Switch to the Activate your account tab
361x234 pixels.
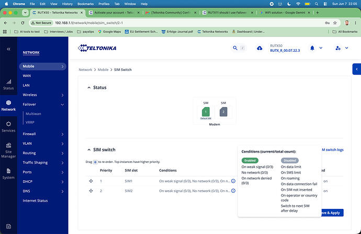pyautogui.click(x=114, y=13)
